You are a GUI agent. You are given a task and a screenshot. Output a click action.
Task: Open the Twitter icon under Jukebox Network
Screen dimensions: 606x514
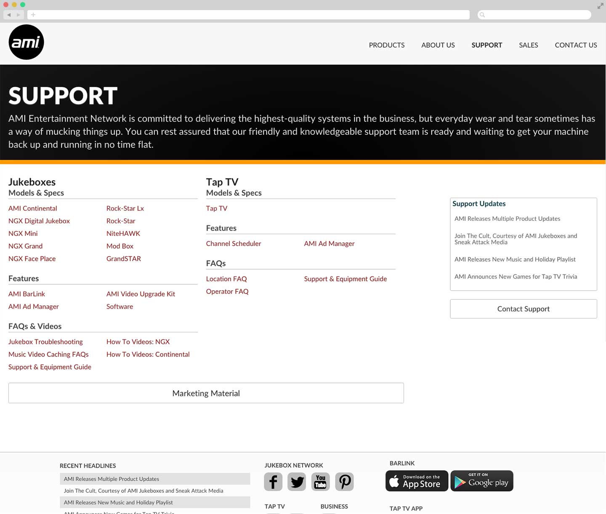click(297, 482)
